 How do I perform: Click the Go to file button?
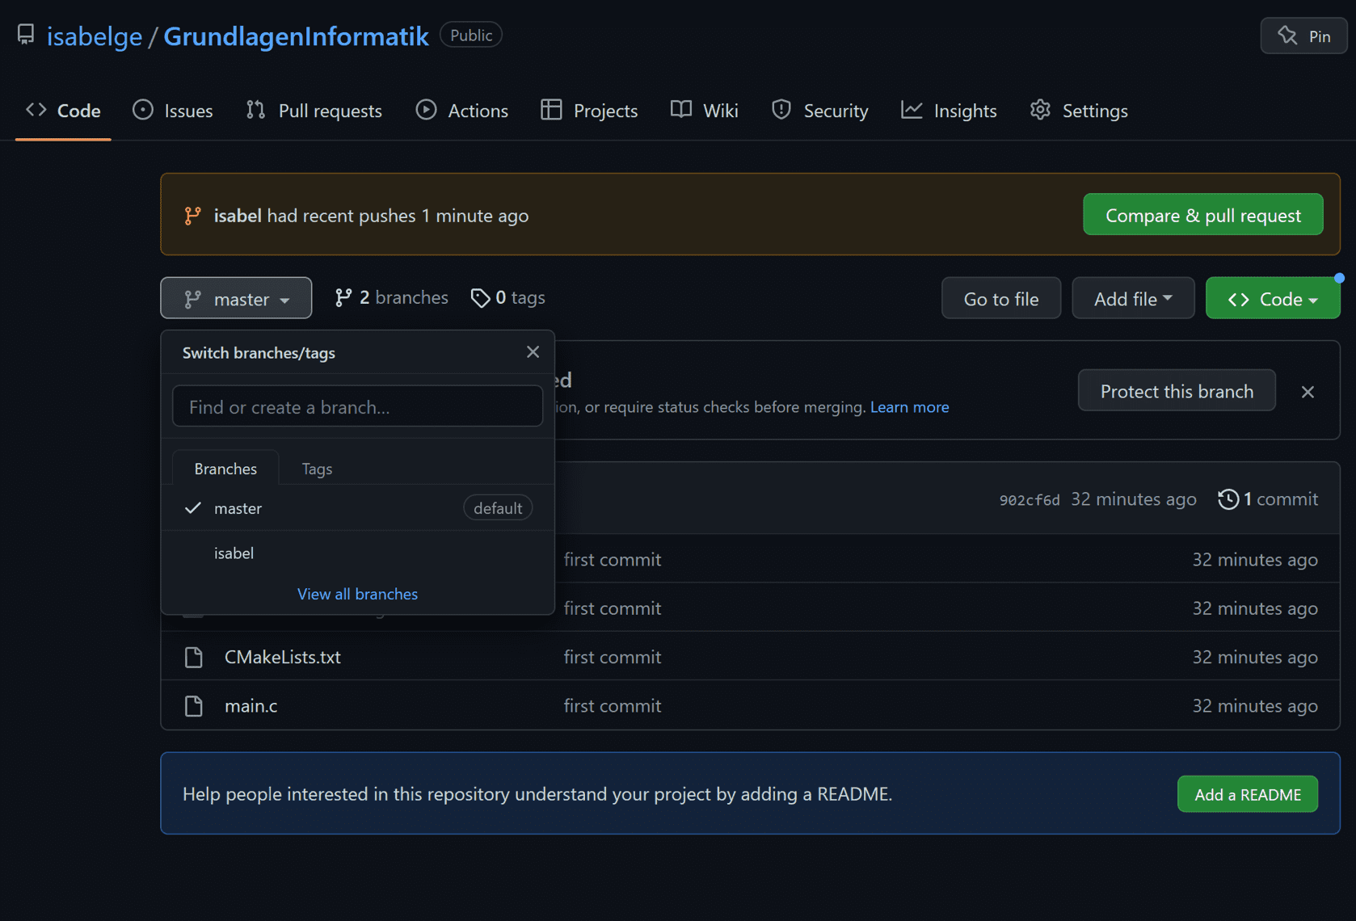[x=1000, y=298]
